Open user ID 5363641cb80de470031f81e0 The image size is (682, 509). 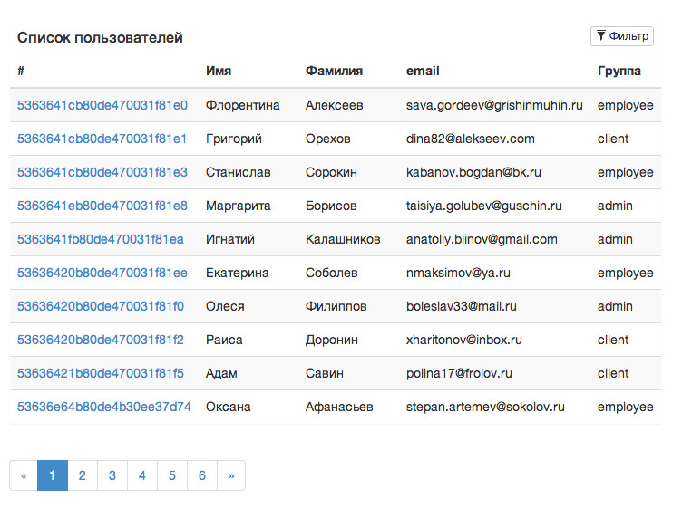(102, 105)
